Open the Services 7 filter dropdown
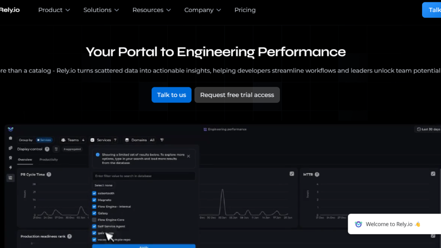 click(x=104, y=140)
